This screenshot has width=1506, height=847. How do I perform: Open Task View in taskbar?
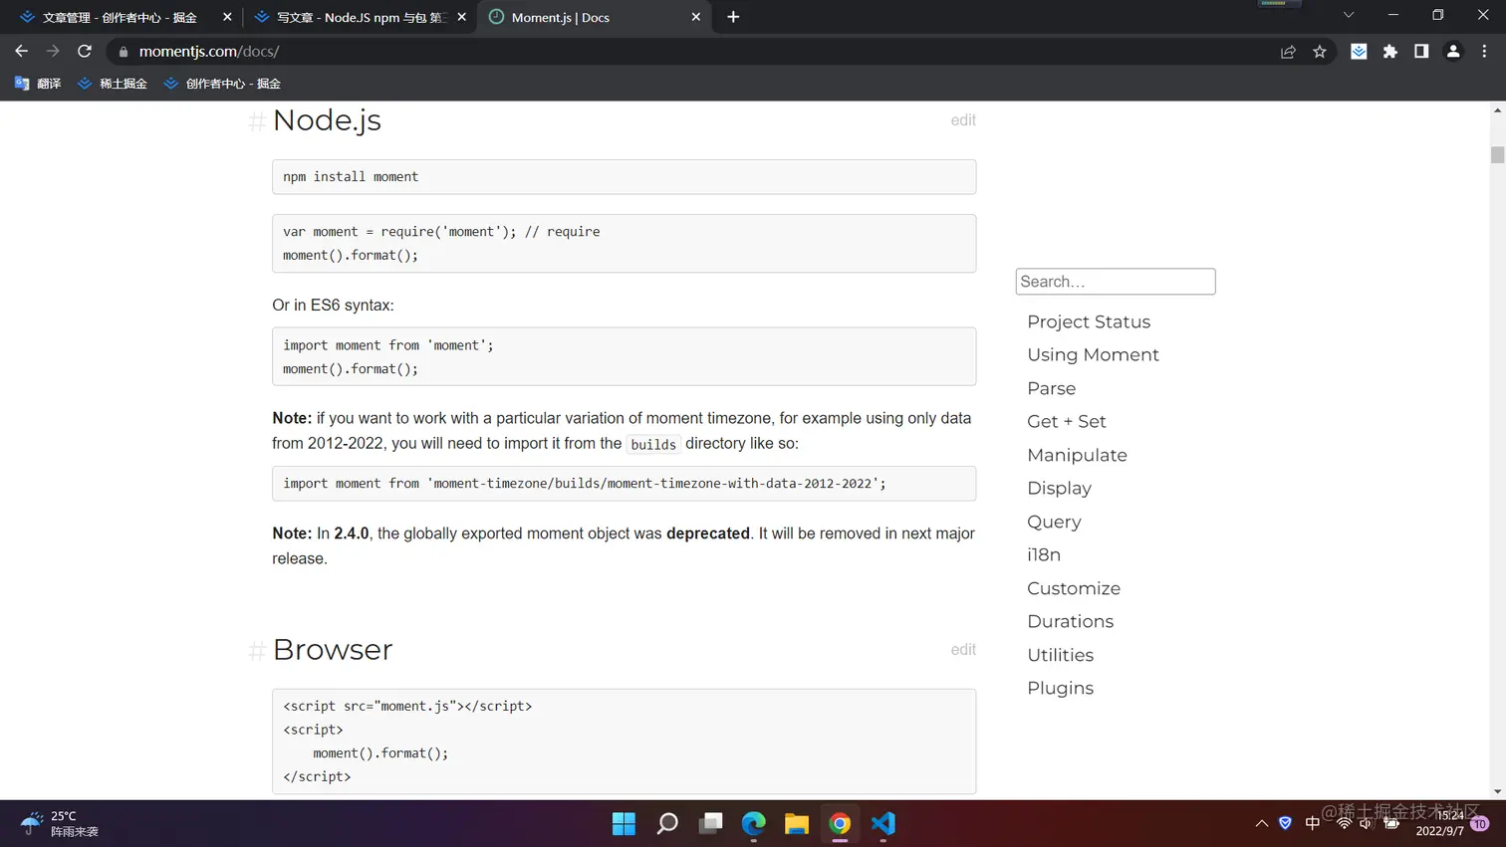[711, 824]
